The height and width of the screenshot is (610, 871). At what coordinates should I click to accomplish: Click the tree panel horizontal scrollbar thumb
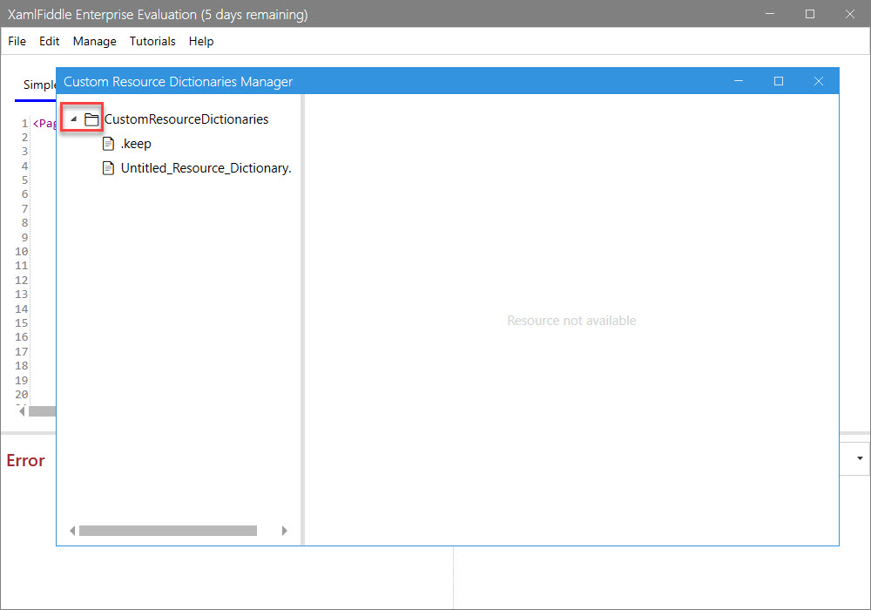[168, 531]
